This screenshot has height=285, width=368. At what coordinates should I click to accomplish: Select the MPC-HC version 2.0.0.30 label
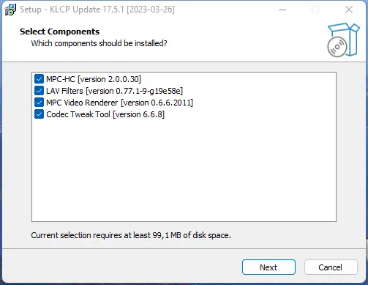[x=94, y=79]
